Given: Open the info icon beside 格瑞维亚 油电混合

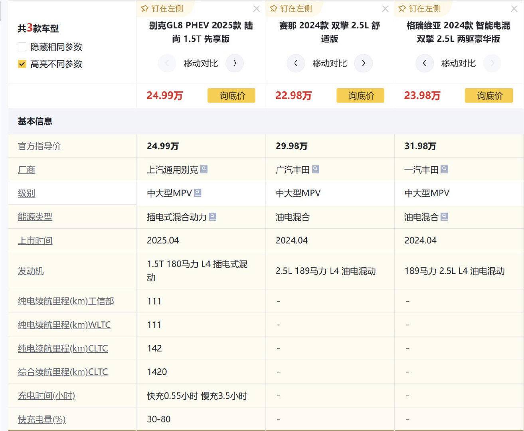Looking at the screenshot, I should (444, 216).
